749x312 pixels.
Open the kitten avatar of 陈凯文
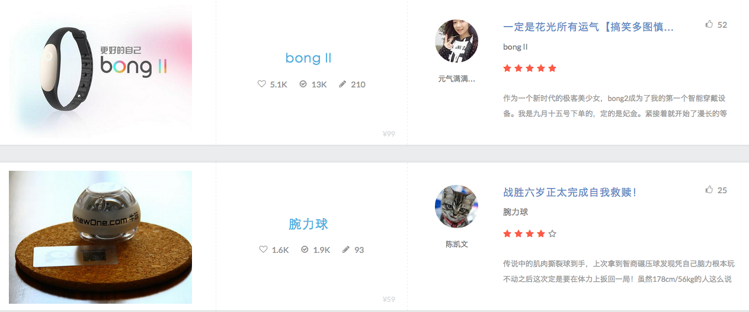(x=457, y=206)
